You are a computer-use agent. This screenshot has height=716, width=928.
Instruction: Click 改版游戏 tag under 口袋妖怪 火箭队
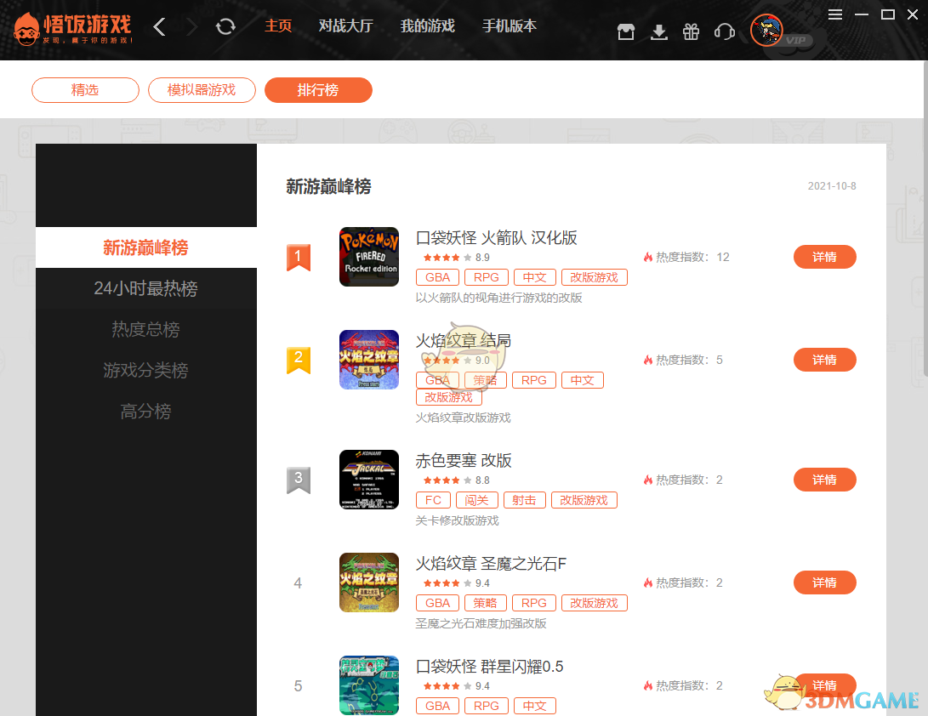[595, 277]
